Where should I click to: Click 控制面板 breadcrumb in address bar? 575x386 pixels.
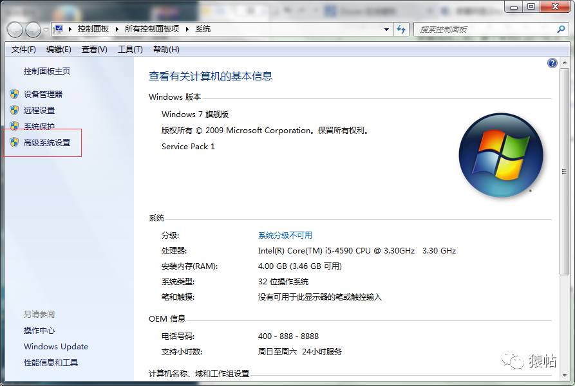pyautogui.click(x=93, y=29)
